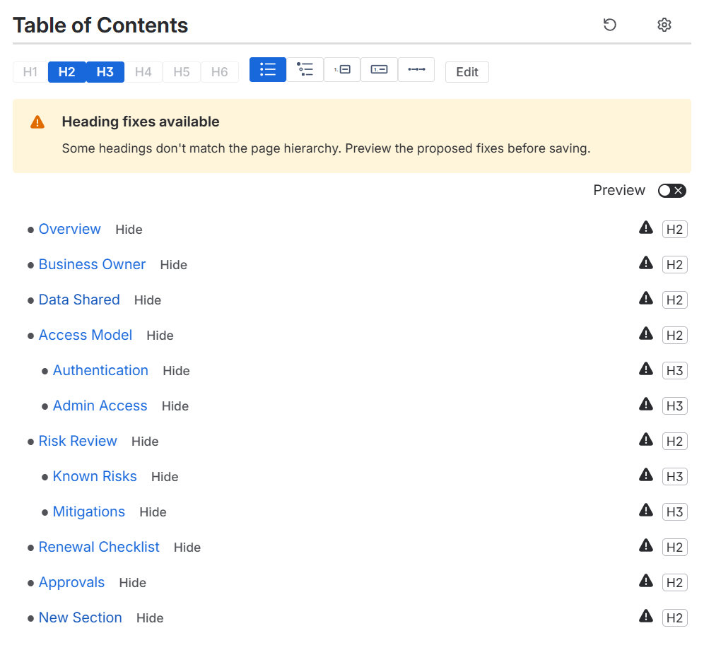Viewport: 704px width, 645px height.
Task: Click the warning icon on Admin Access row
Action: tap(645, 404)
